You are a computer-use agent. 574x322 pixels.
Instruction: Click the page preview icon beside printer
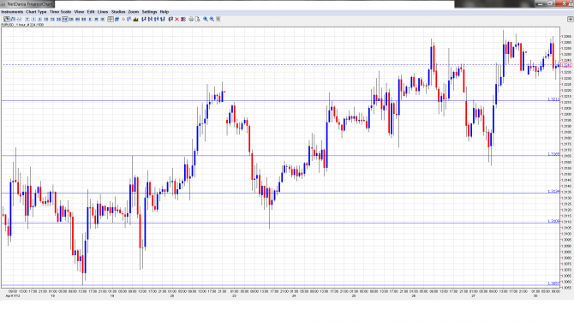(198, 19)
